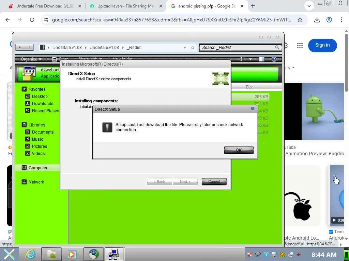
Task: Switch to the Chrome taskbar icon
Action: click(x=94, y=254)
